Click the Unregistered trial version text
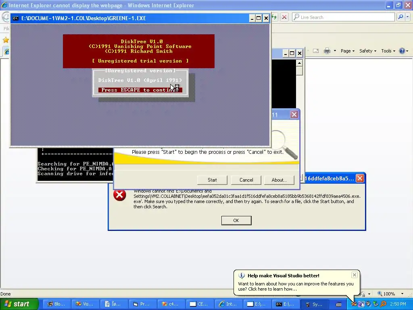Viewport: 413px width, 310px height. coord(140,61)
